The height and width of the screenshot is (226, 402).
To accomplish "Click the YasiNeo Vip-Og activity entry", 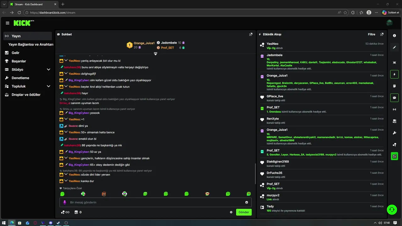I will coord(322,46).
